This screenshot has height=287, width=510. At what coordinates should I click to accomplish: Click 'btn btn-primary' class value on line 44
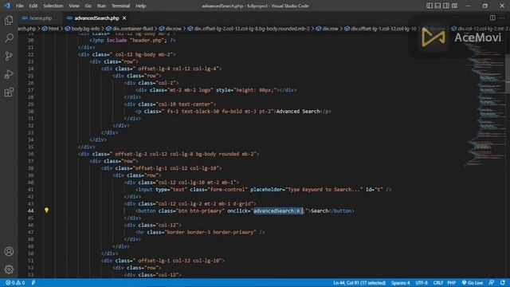pos(201,210)
